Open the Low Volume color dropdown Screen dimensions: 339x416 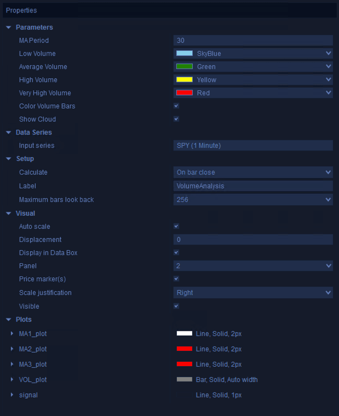click(x=328, y=54)
